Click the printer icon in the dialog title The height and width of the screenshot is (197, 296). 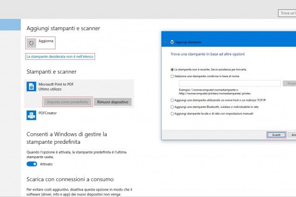[x=172, y=42]
